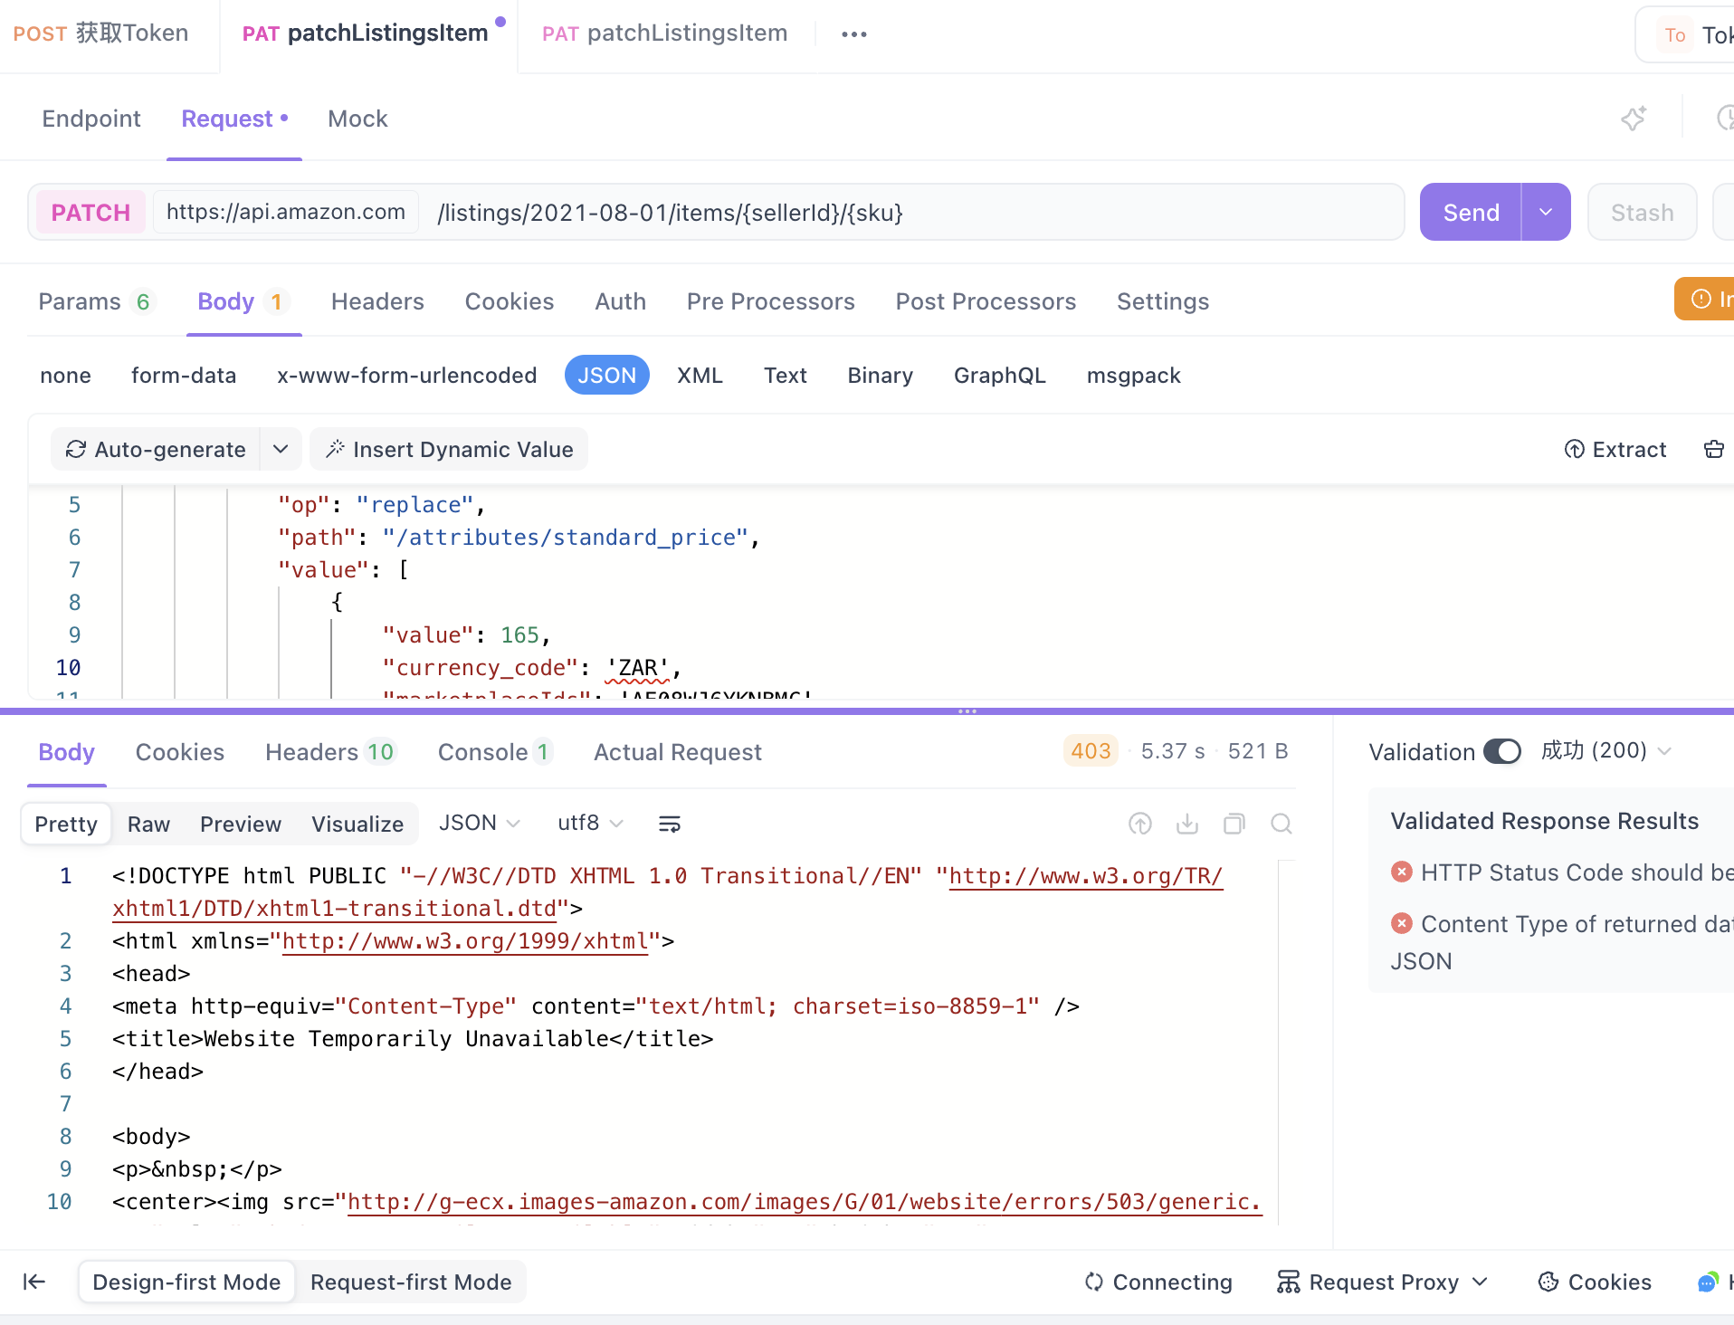Screen dimensions: 1734x1325
Task: Click Insert Dynamic Value button
Action: coord(449,450)
